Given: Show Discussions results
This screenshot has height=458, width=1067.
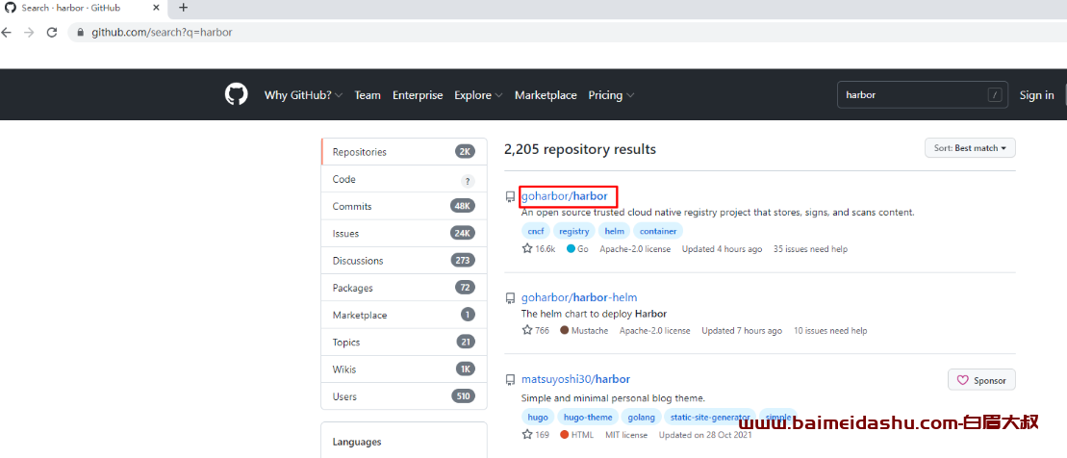Looking at the screenshot, I should point(403,261).
